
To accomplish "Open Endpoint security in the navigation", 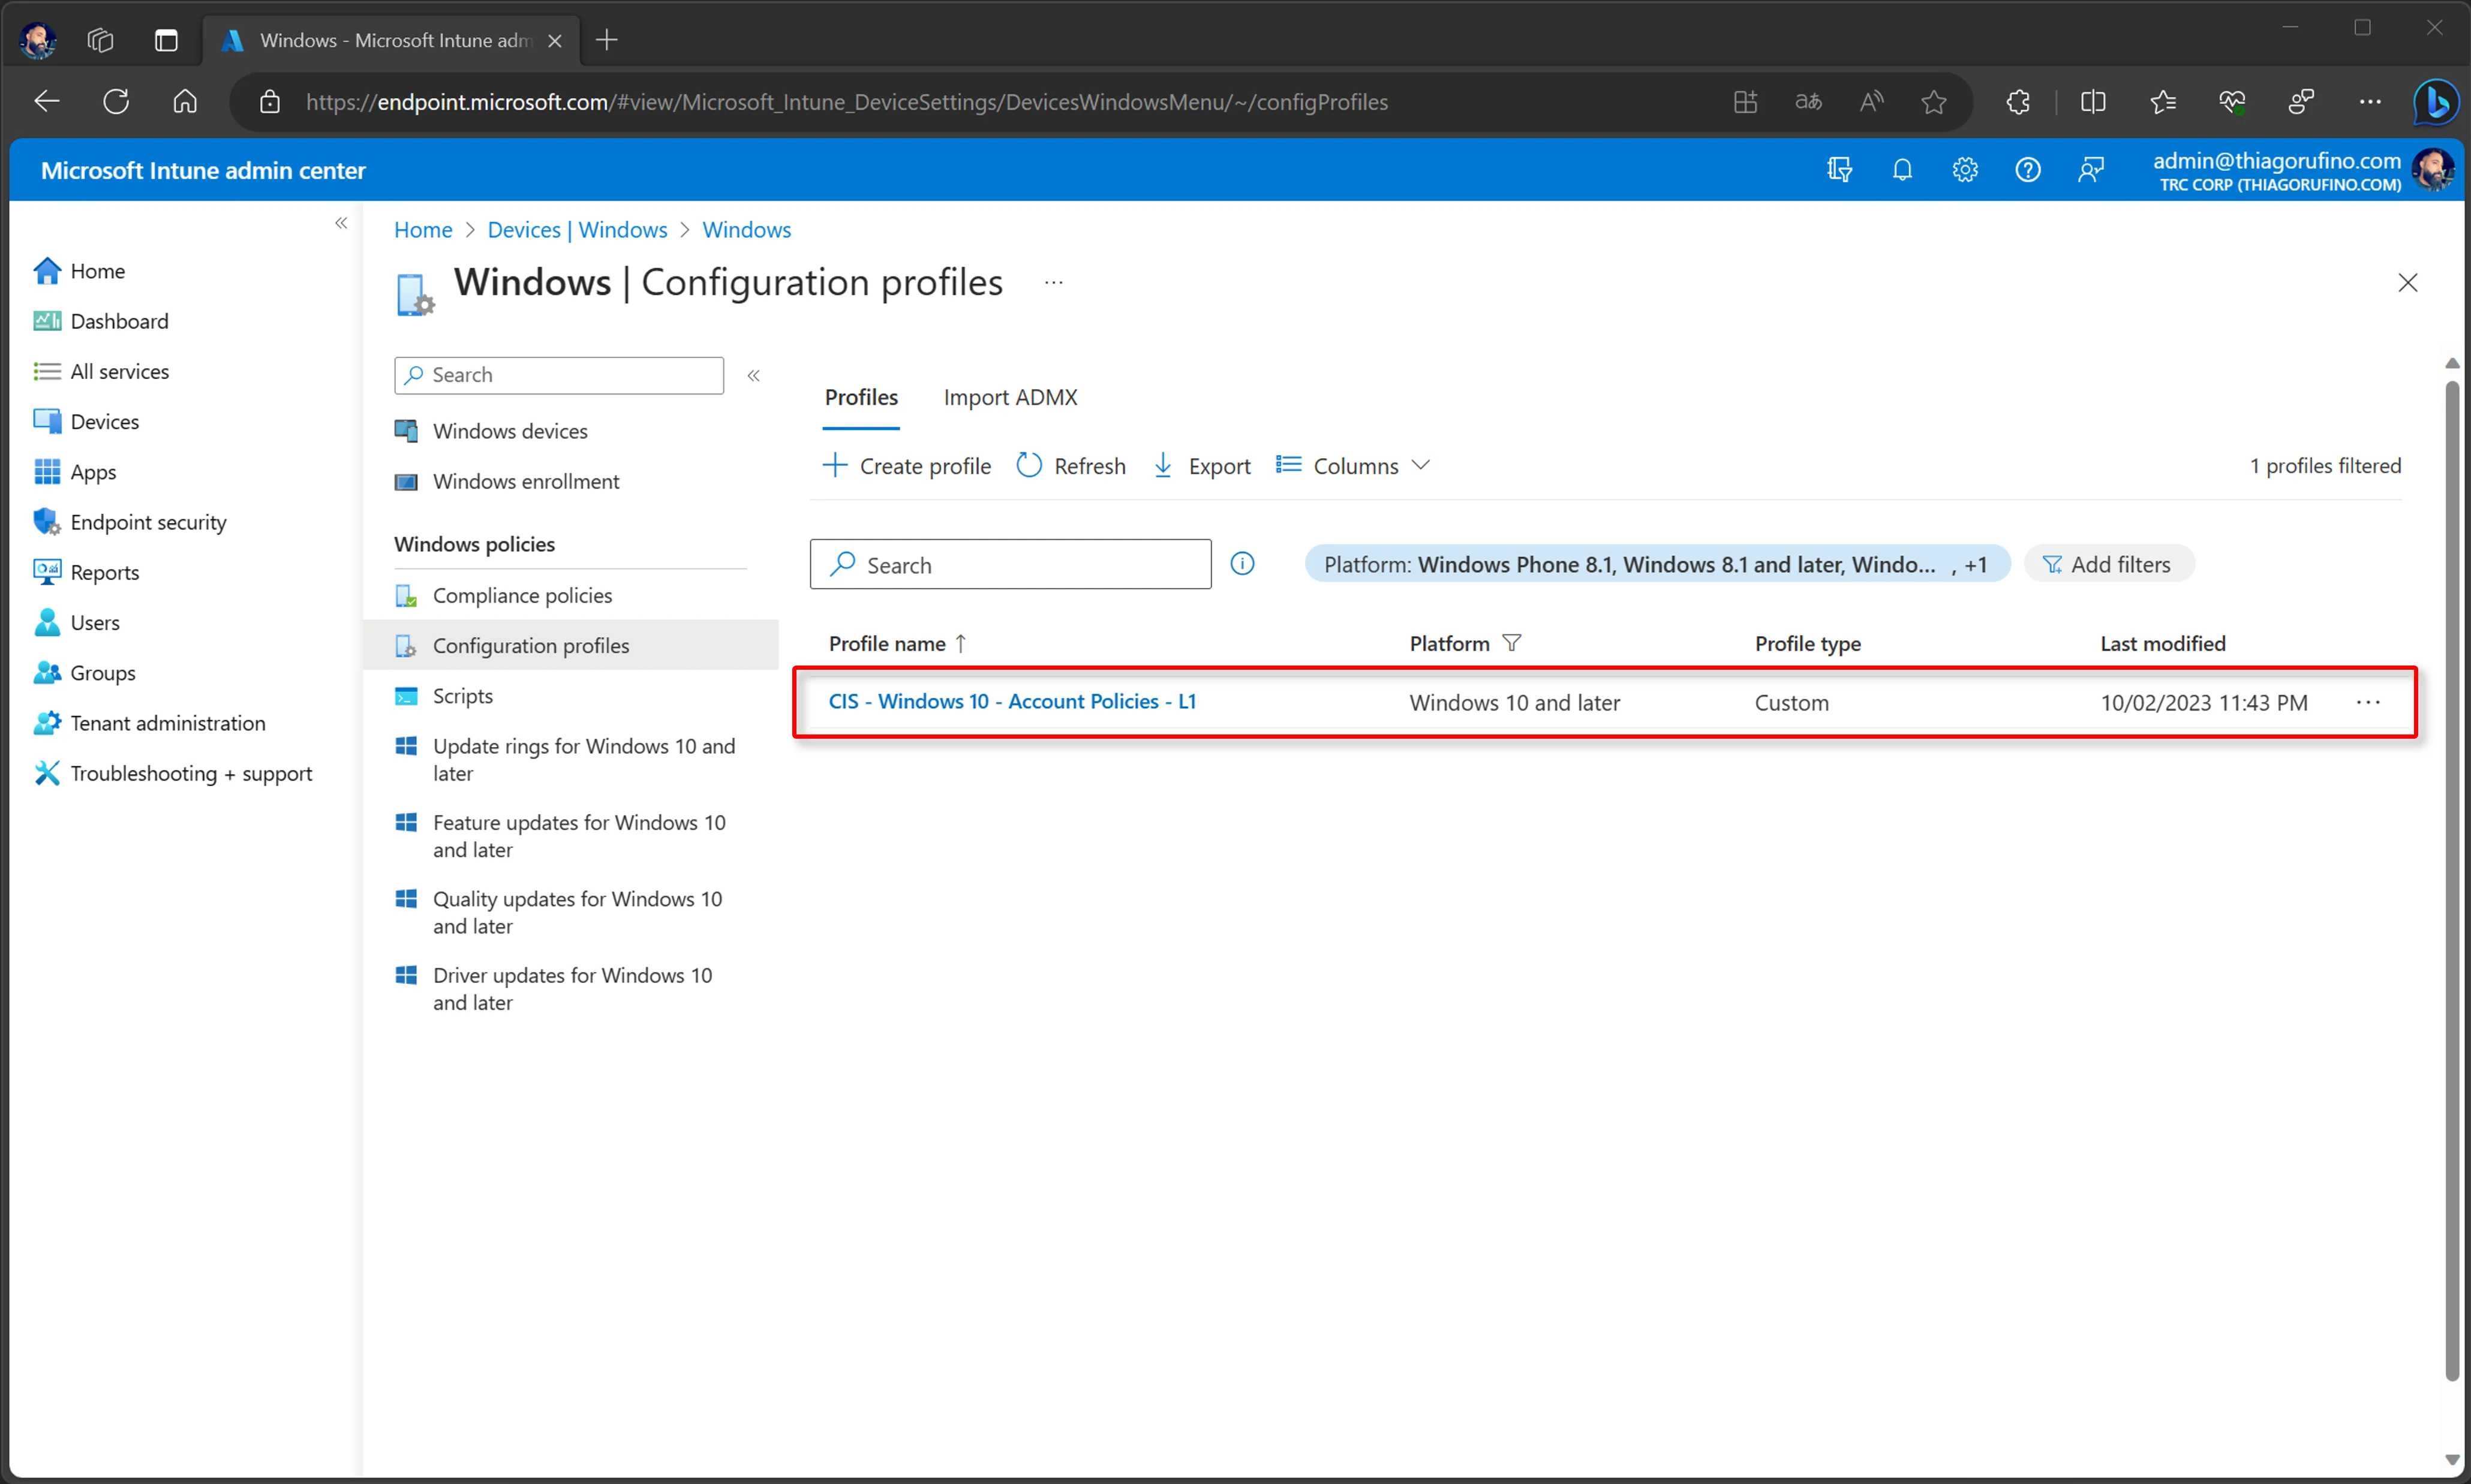I will (x=148, y=522).
